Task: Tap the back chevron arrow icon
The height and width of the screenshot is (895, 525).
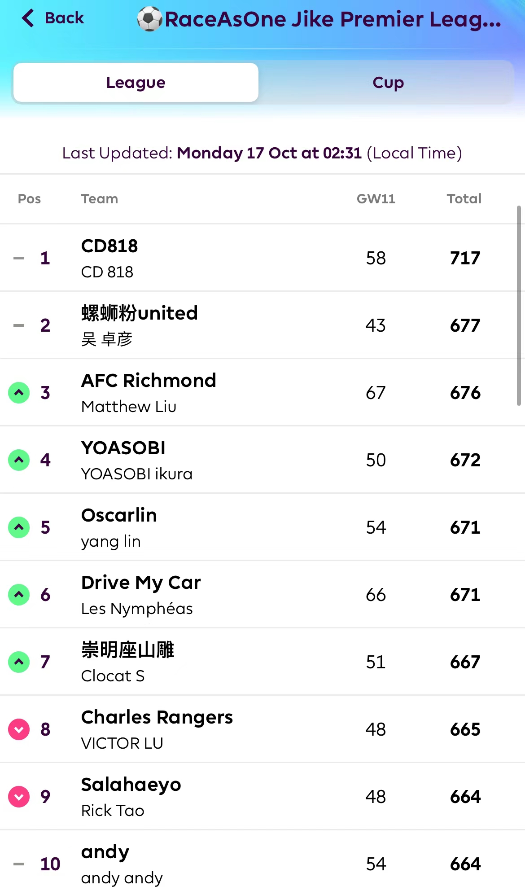Action: click(x=28, y=18)
